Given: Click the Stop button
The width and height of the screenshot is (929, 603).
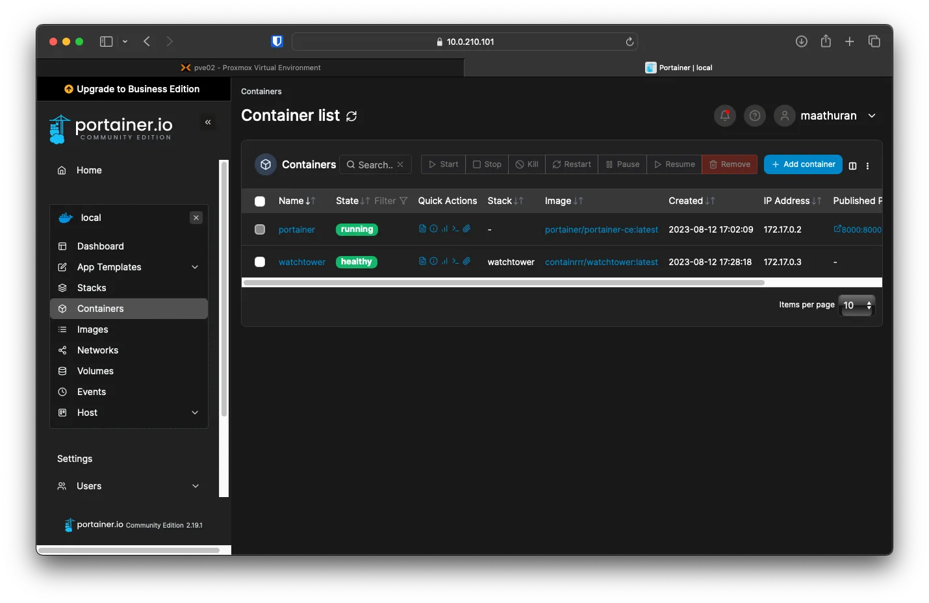Looking at the screenshot, I should (x=487, y=164).
